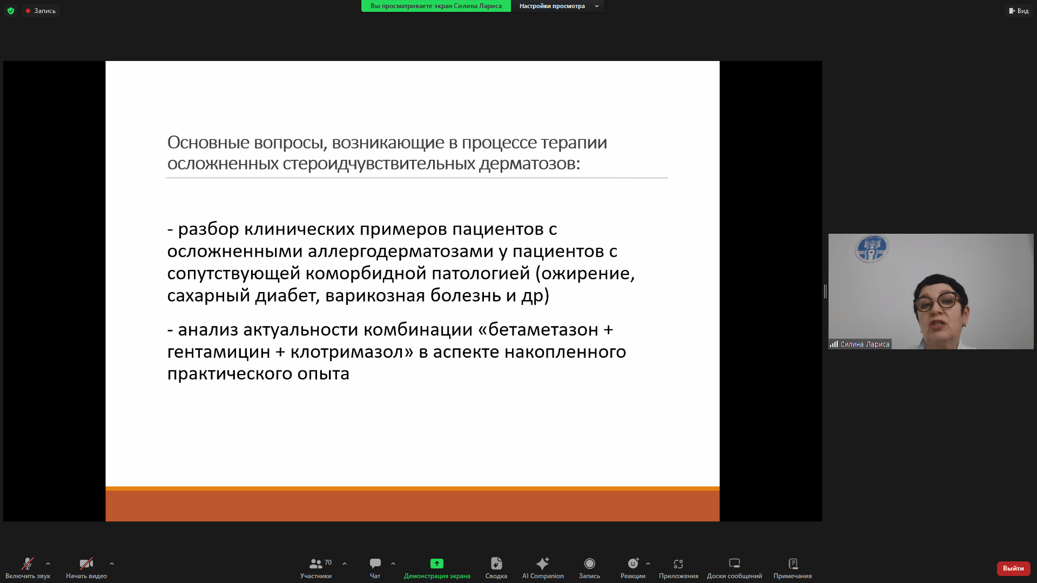Click the red Leave (Выйти) button
Viewport: 1037px width, 583px height.
(1013, 568)
